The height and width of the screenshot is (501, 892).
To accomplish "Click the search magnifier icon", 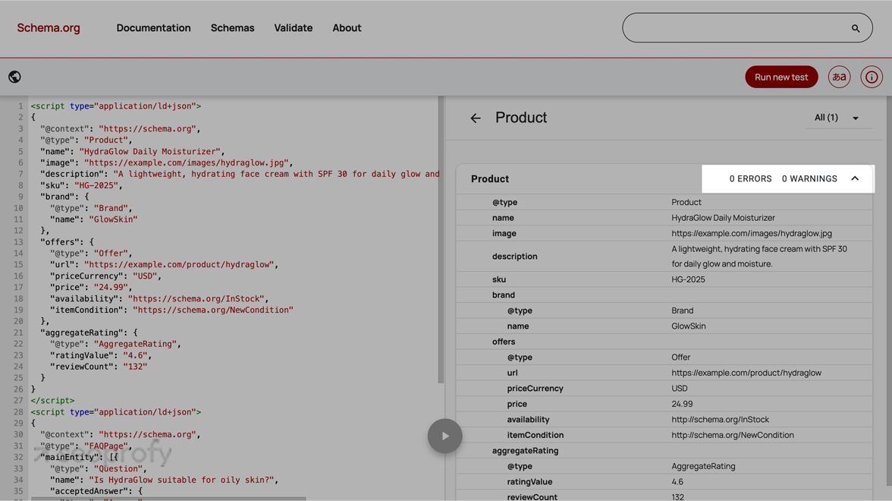I will [x=855, y=29].
